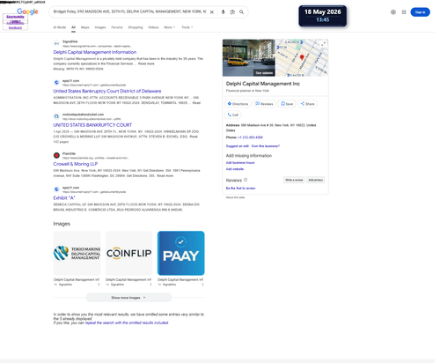This screenshot has height=363, width=440.
Task: Go to Google logo homepage
Action: (x=27, y=11)
